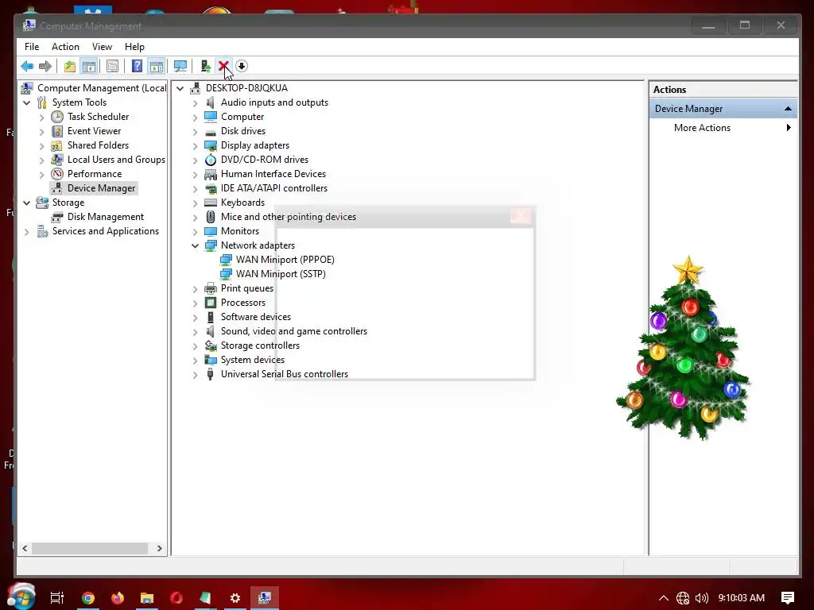The height and width of the screenshot is (610, 814).
Task: Open the Properties toolbar icon
Action: coord(112,66)
